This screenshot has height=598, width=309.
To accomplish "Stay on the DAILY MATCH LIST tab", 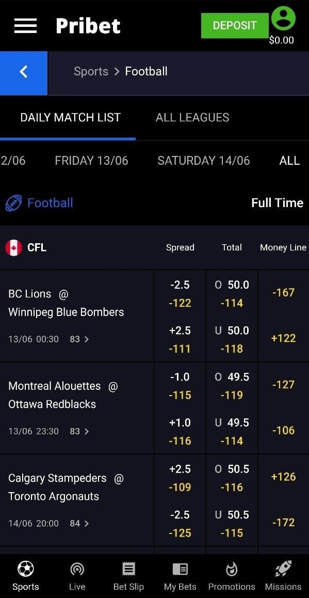I will click(70, 118).
